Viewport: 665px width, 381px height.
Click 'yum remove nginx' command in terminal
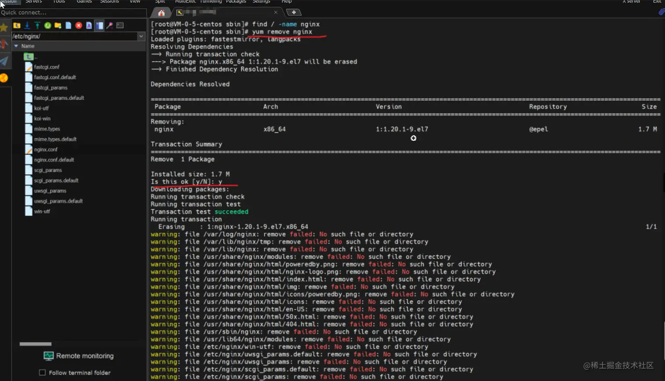[282, 32]
